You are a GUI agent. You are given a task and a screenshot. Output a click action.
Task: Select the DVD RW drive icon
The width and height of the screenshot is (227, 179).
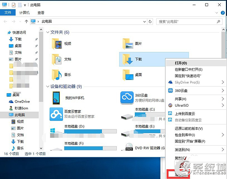coord(129,147)
